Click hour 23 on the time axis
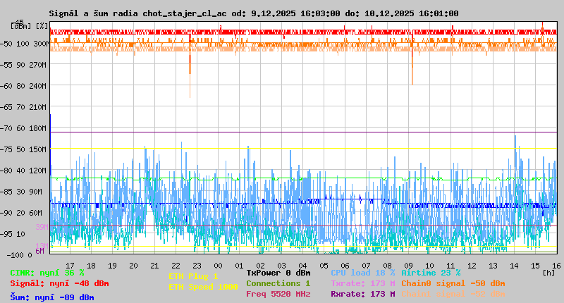The image size is (564, 303). (197, 265)
